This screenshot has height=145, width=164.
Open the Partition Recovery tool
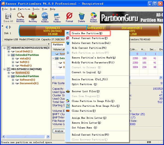pos(20,17)
